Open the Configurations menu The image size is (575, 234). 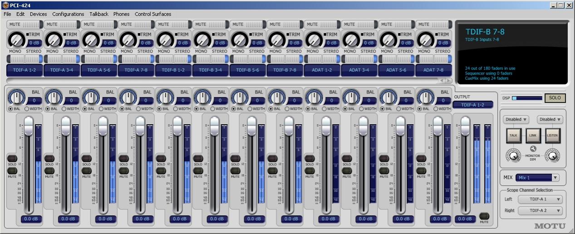tap(68, 14)
